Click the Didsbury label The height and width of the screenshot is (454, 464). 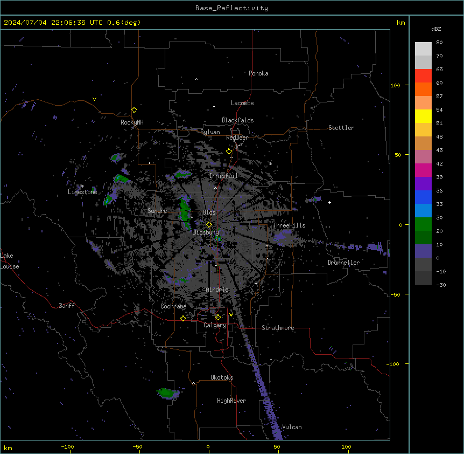pos(206,232)
